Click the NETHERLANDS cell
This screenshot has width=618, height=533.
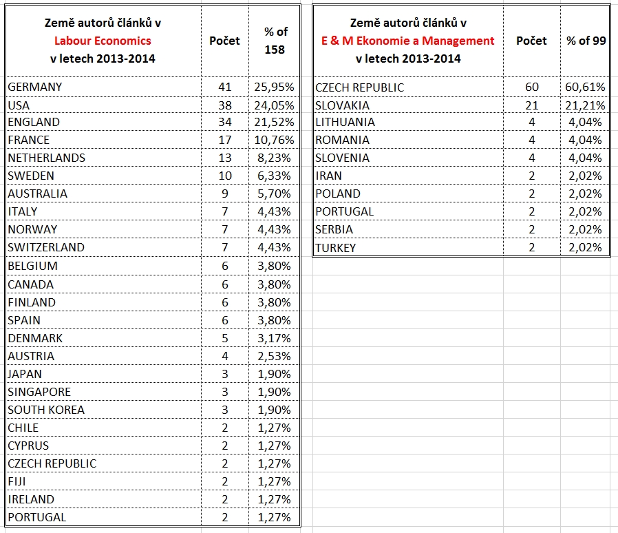click(47, 158)
